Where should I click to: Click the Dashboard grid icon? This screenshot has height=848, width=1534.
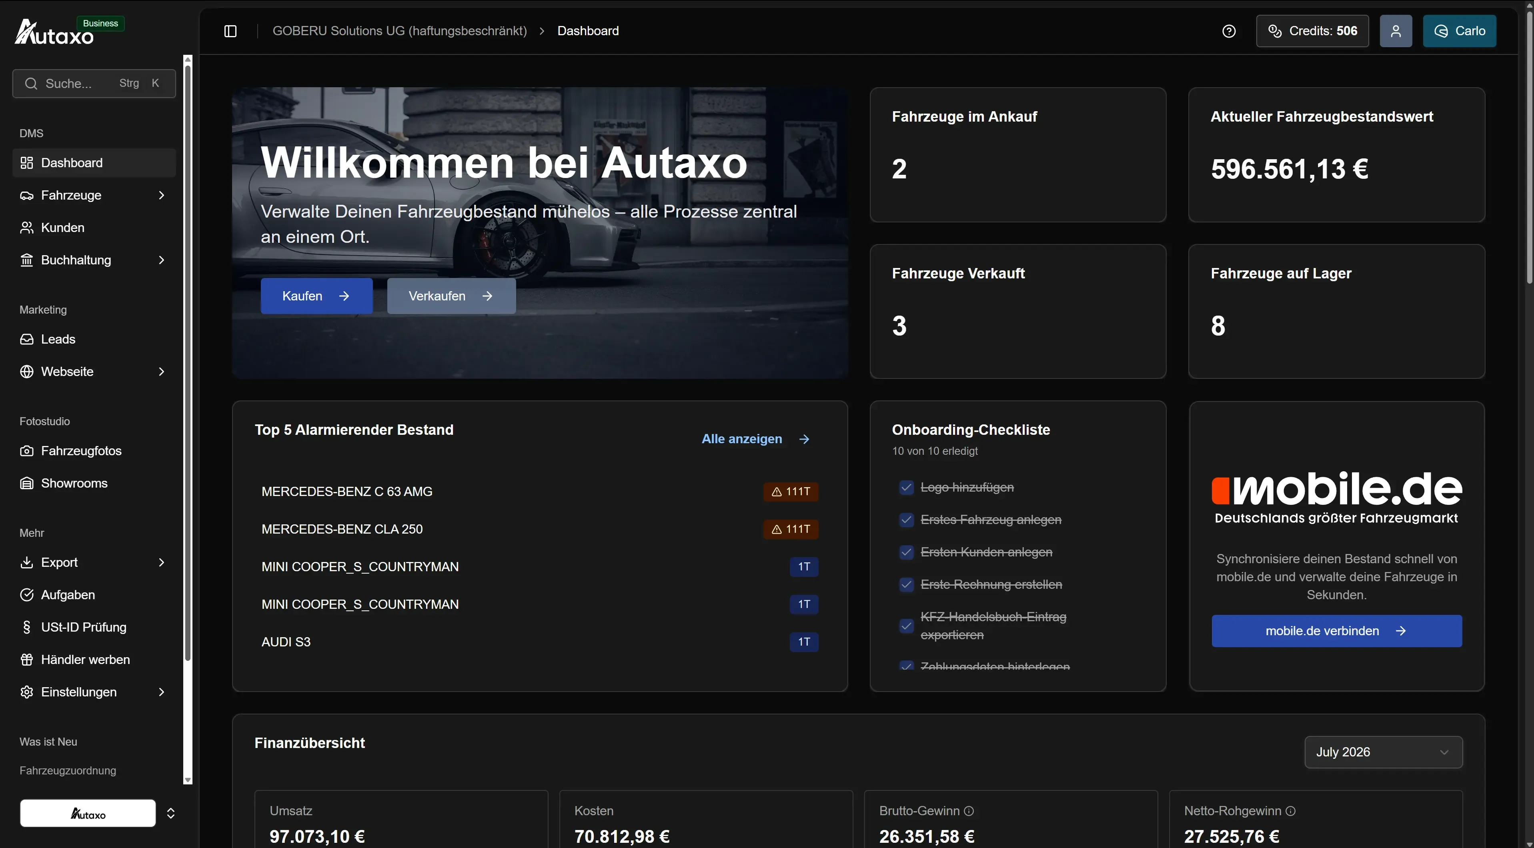[27, 162]
